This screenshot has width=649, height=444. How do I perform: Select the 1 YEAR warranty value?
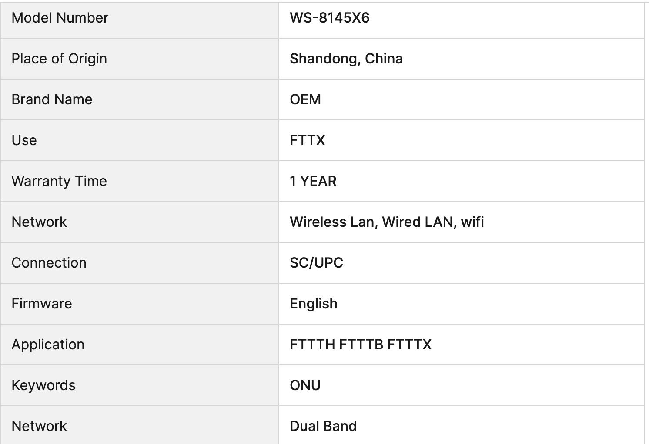coord(313,181)
